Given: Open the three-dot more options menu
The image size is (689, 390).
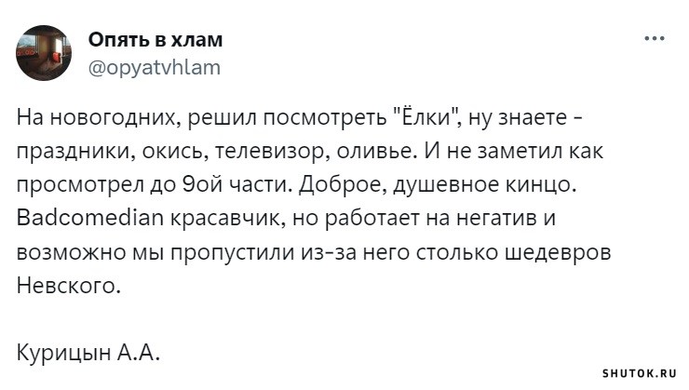Looking at the screenshot, I should [x=655, y=39].
